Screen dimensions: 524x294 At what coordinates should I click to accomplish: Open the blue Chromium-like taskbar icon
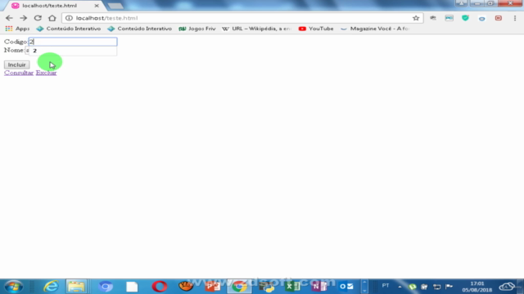106,287
